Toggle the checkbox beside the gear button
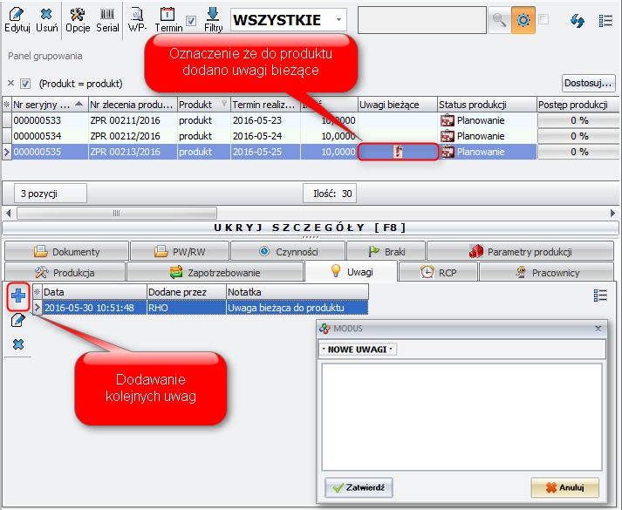The width and height of the screenshot is (622, 510). click(543, 19)
